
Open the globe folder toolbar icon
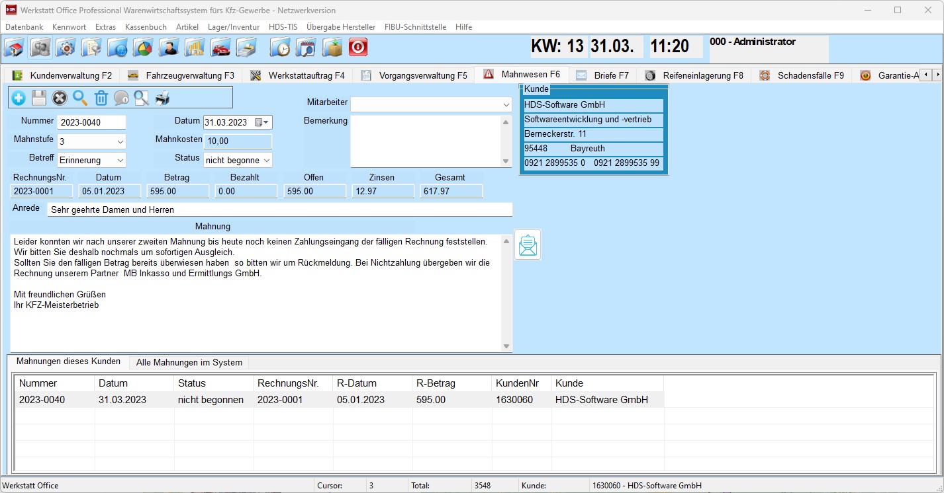click(117, 48)
